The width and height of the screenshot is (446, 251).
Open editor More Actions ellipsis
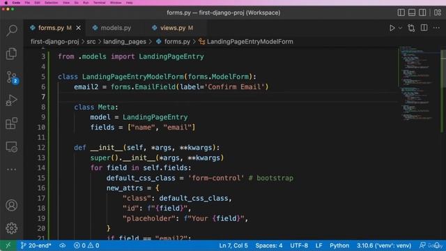[436, 28]
